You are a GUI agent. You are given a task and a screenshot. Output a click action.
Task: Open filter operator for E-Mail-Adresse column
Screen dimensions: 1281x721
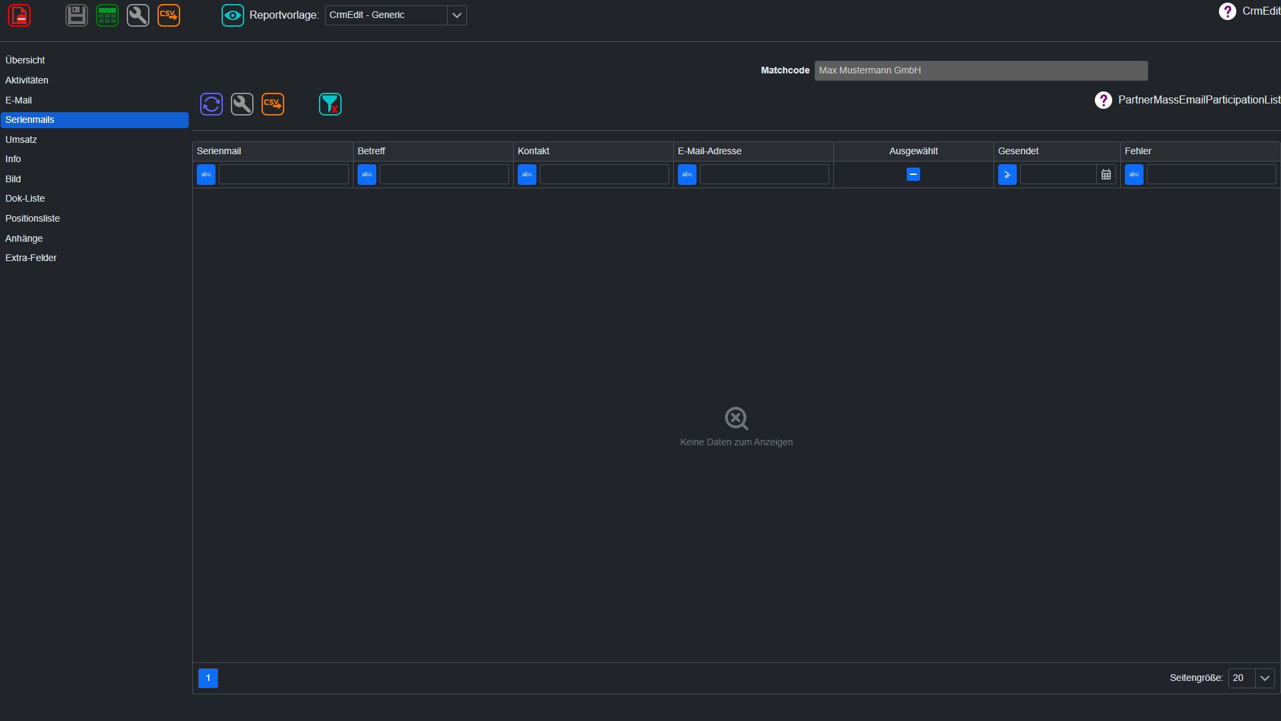[x=687, y=174]
